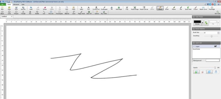Open the File menu

(3, 4)
